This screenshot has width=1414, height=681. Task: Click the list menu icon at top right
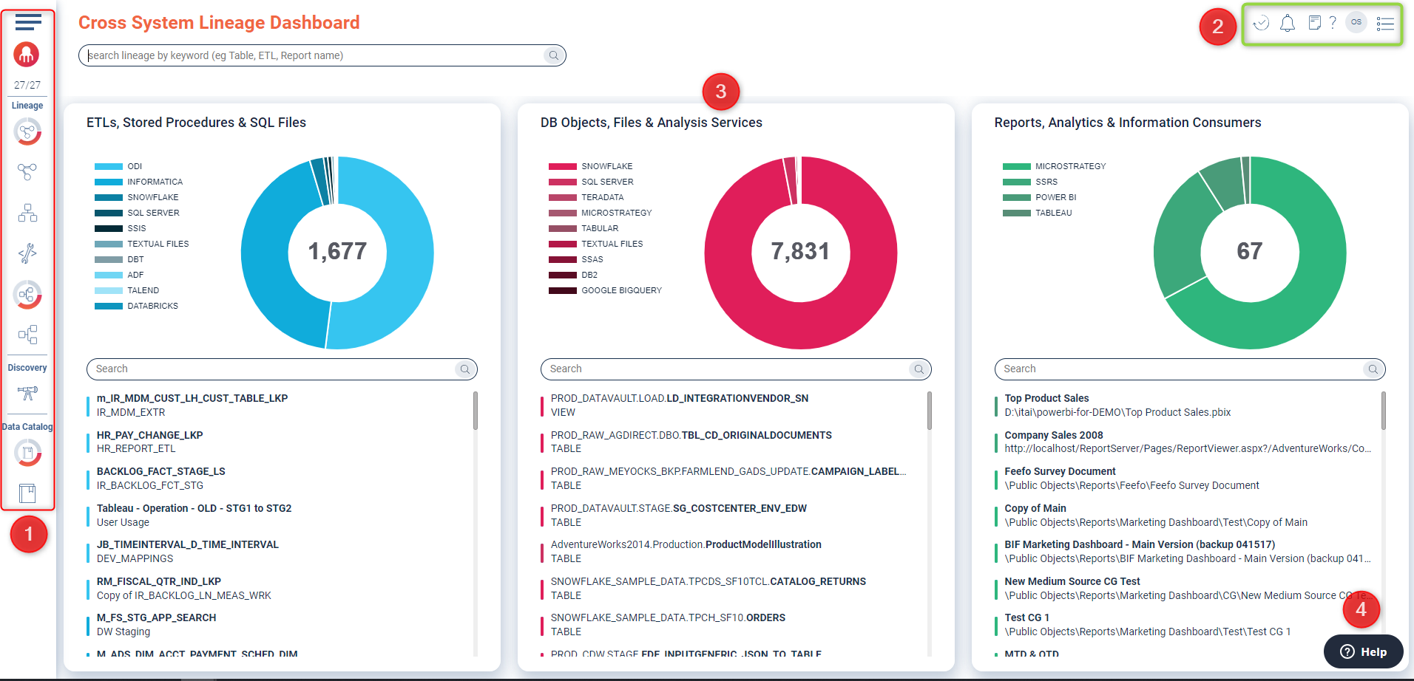1385,24
